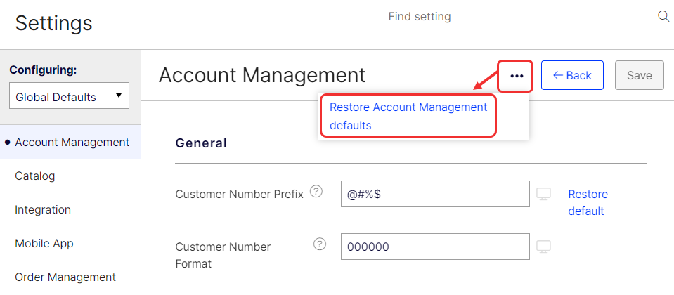The height and width of the screenshot is (295, 674).
Task: Open the three-dot more options menu
Action: (517, 76)
